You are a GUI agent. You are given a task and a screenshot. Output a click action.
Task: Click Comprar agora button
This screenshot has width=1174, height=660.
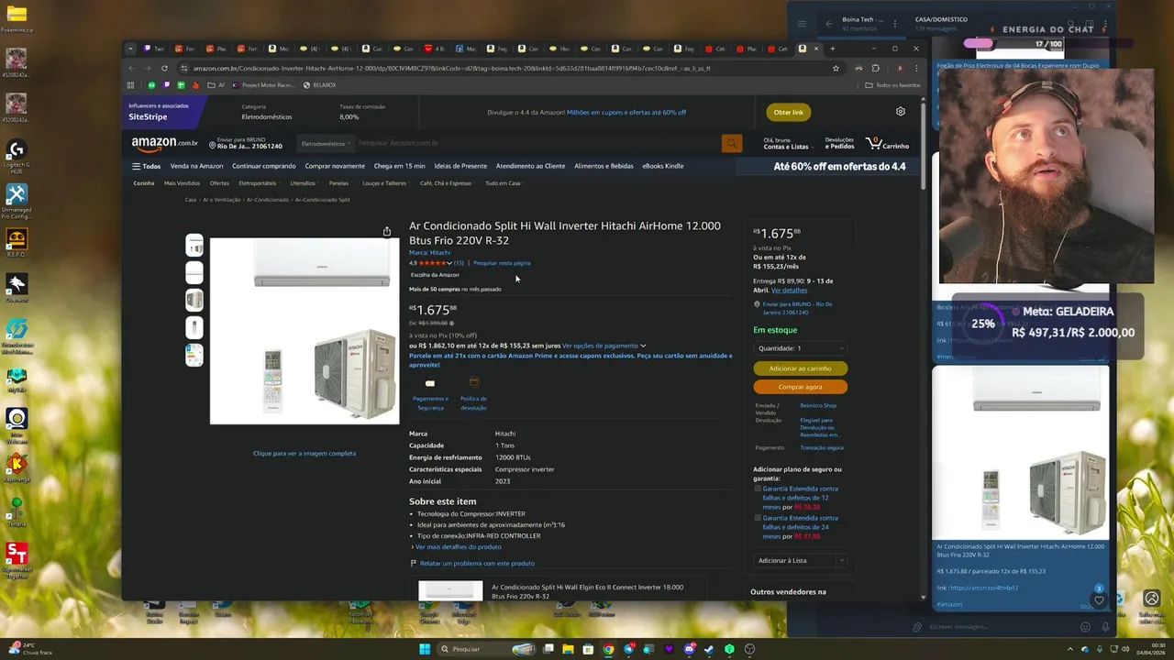(800, 387)
